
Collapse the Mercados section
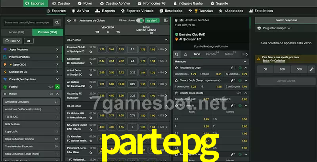tap(245, 62)
